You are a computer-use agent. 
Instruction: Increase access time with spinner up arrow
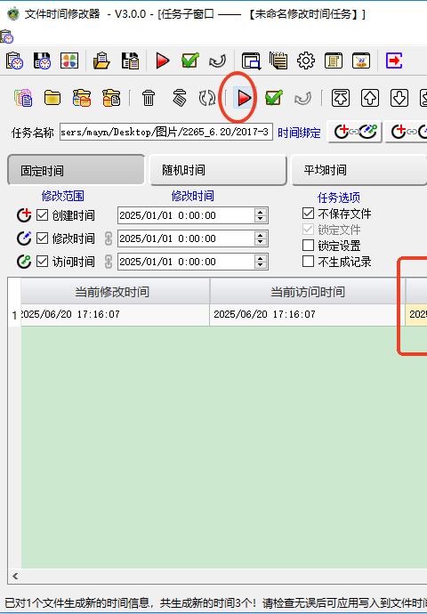(261, 258)
